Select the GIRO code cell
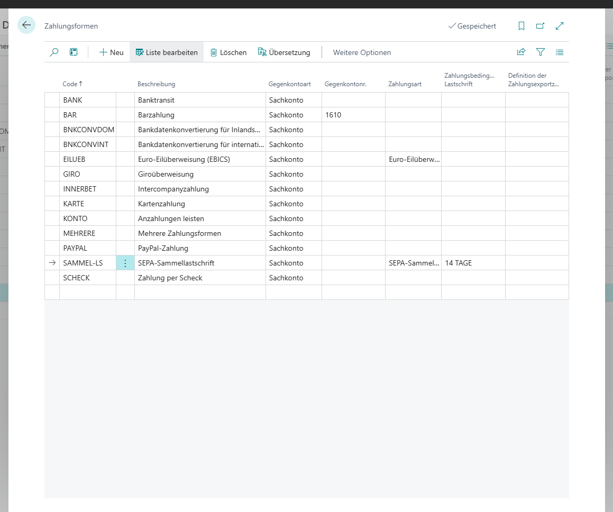 click(88, 175)
